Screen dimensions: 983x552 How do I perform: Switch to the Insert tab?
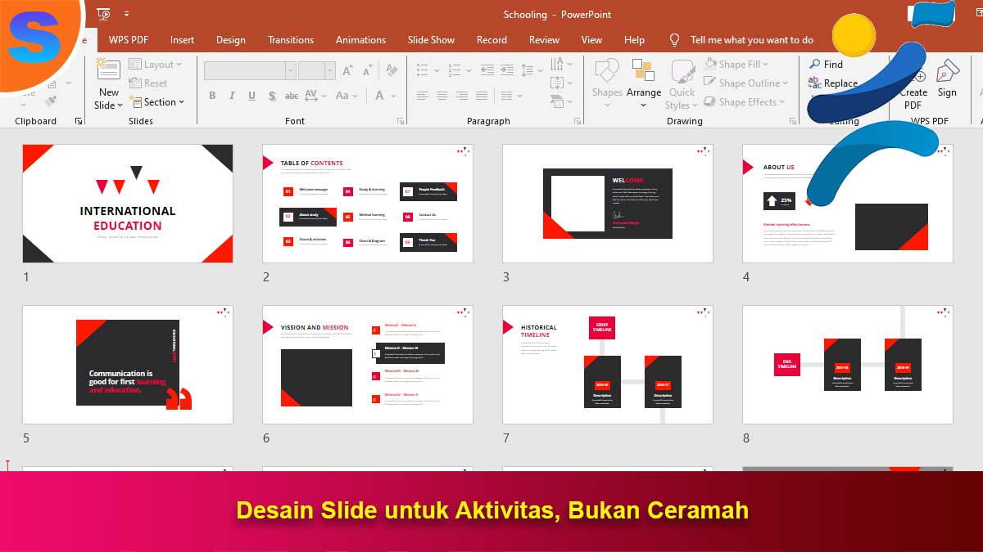pos(182,39)
